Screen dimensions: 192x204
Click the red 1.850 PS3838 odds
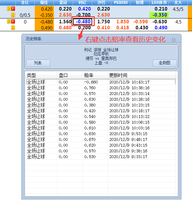tap(122, 22)
